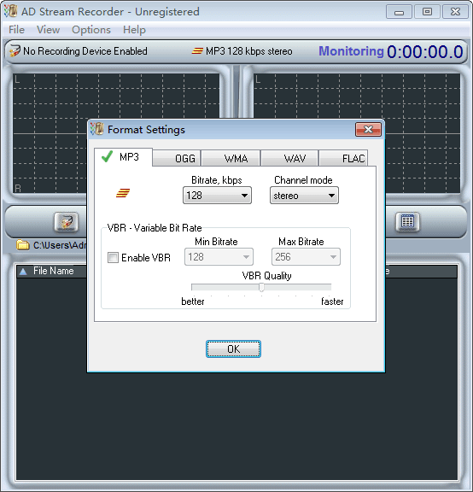Click the MP3 format icon in status bar
The image size is (473, 492).
pos(197,50)
